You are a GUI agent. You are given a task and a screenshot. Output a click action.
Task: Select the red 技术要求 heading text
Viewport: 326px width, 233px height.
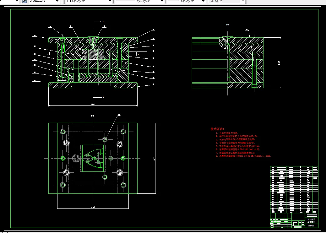click(x=217, y=129)
